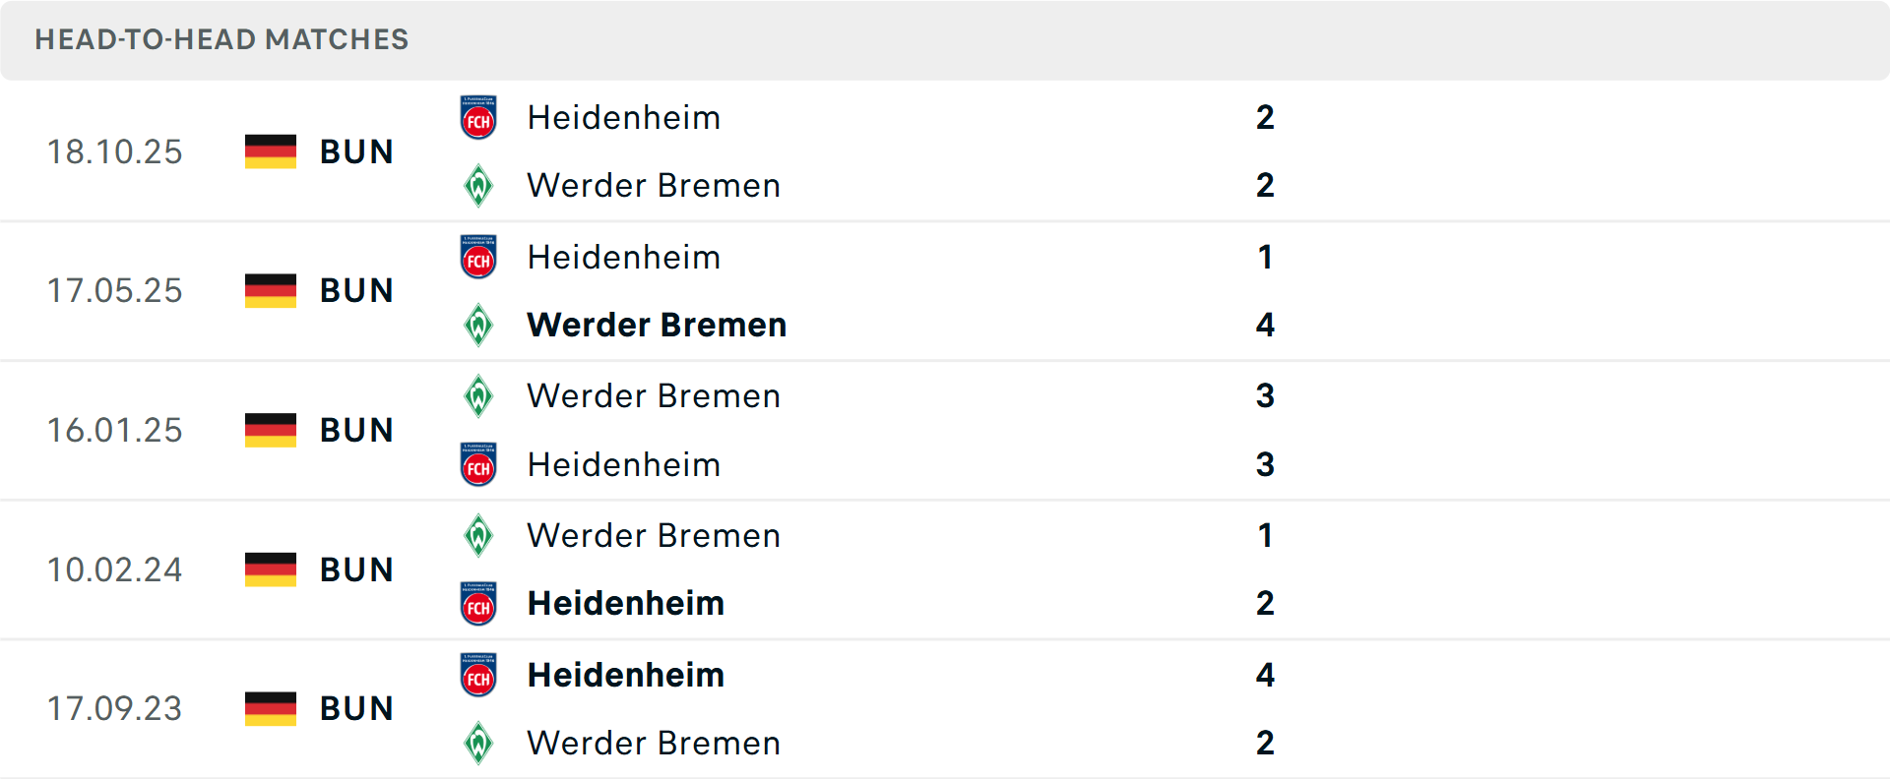Click the bolded Heidenheim name in the 10.02.24 match
The image size is (1890, 779).
625,603
